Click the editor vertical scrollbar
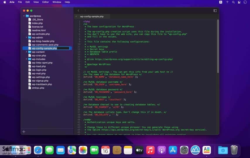 point(218,46)
